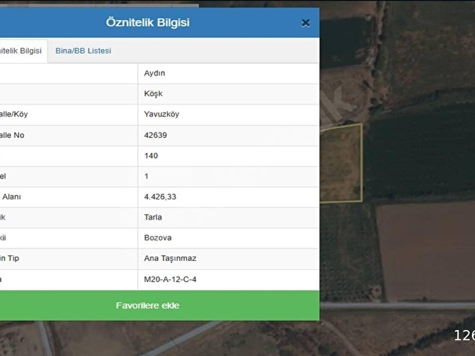Click the Mahalle No label cell
Viewport: 475px width, 356px height.
tap(69, 135)
